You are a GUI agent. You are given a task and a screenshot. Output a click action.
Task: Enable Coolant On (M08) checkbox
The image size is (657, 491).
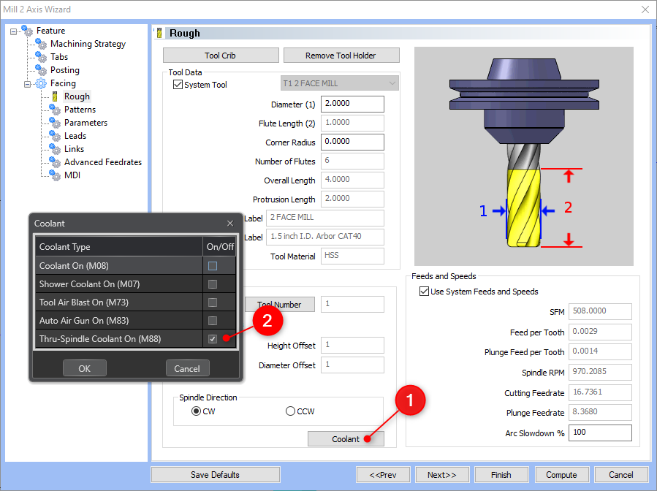point(213,266)
